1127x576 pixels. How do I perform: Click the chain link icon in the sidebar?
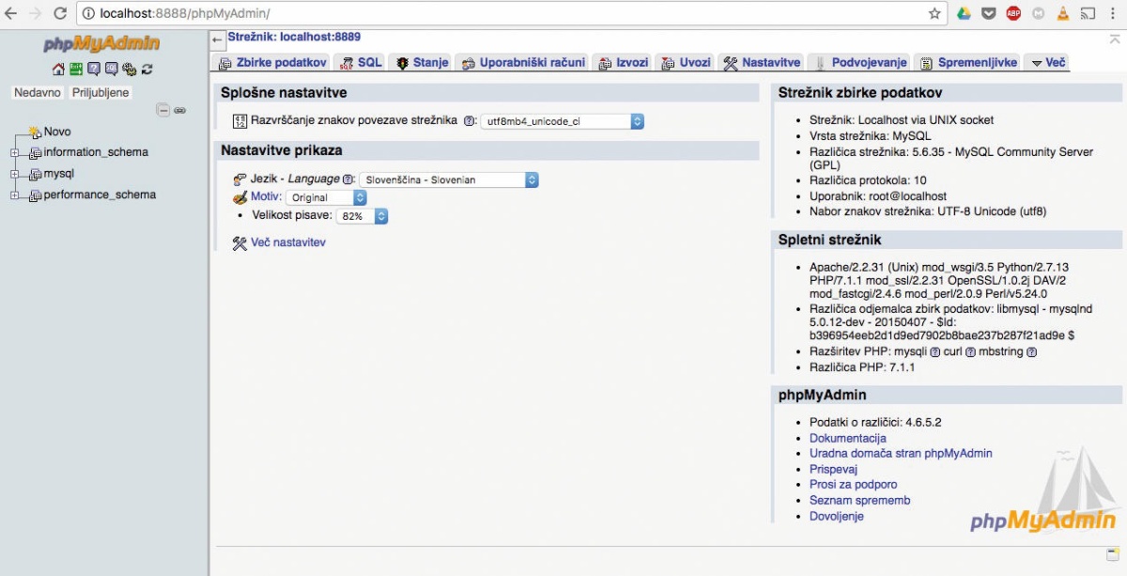179,110
